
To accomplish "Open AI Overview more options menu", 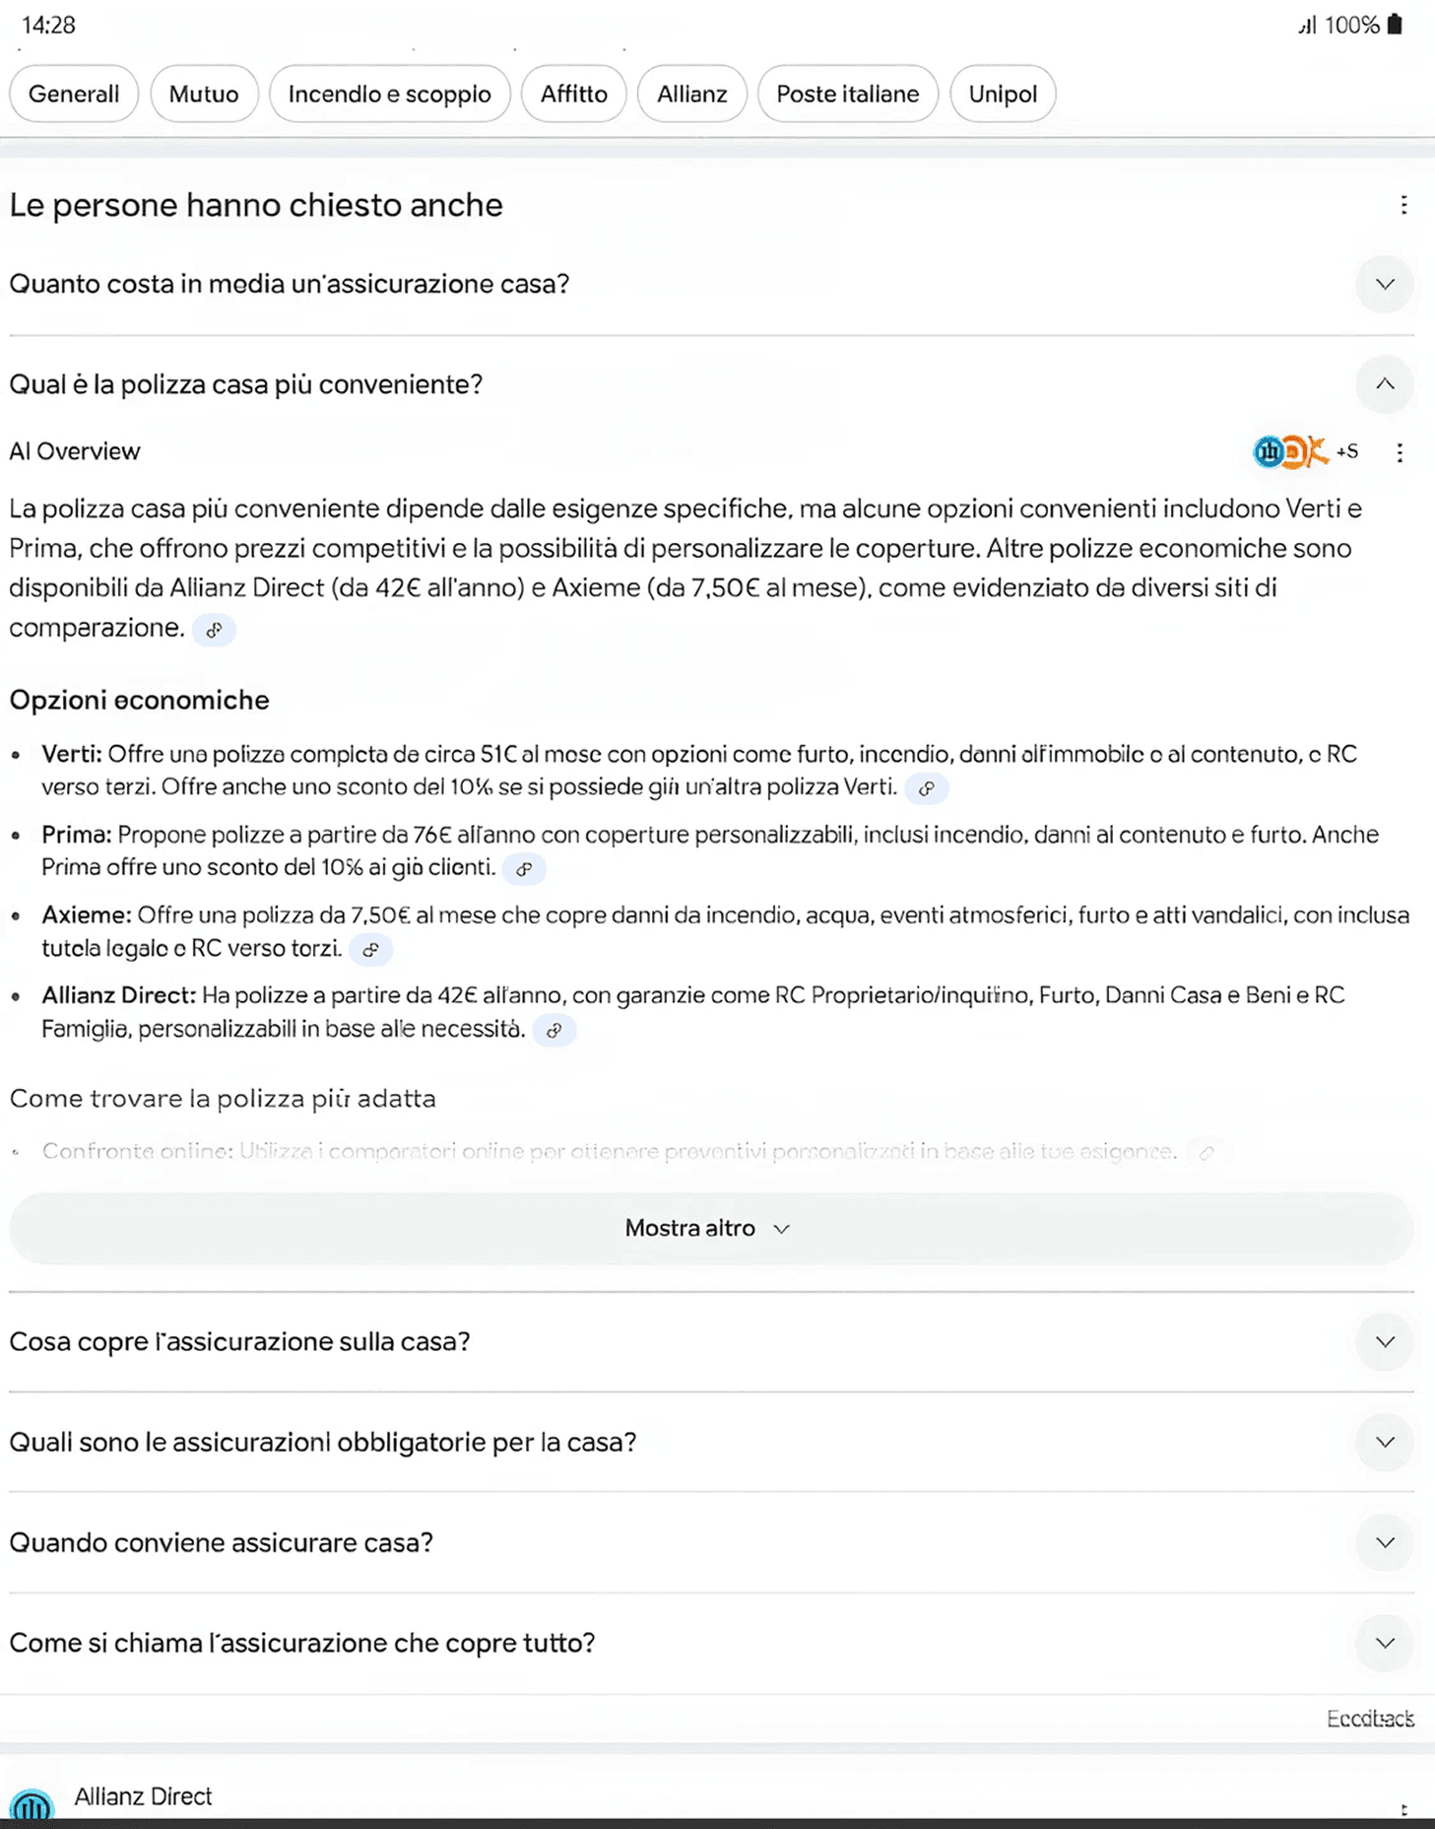I will [x=1400, y=452].
